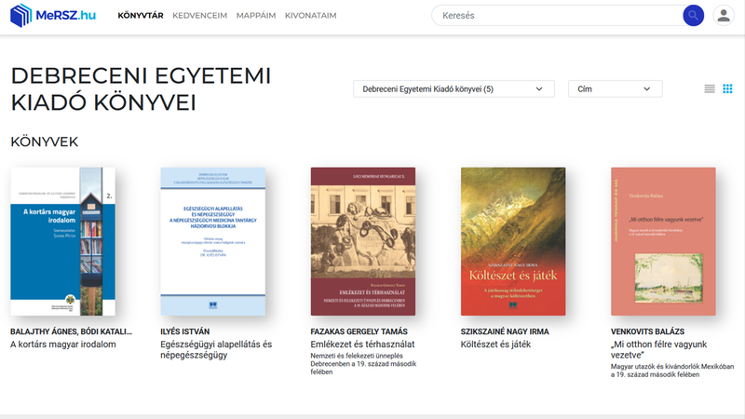Image resolution: width=745 pixels, height=419 pixels.
Task: Switch to list view layout
Action: coord(710,88)
